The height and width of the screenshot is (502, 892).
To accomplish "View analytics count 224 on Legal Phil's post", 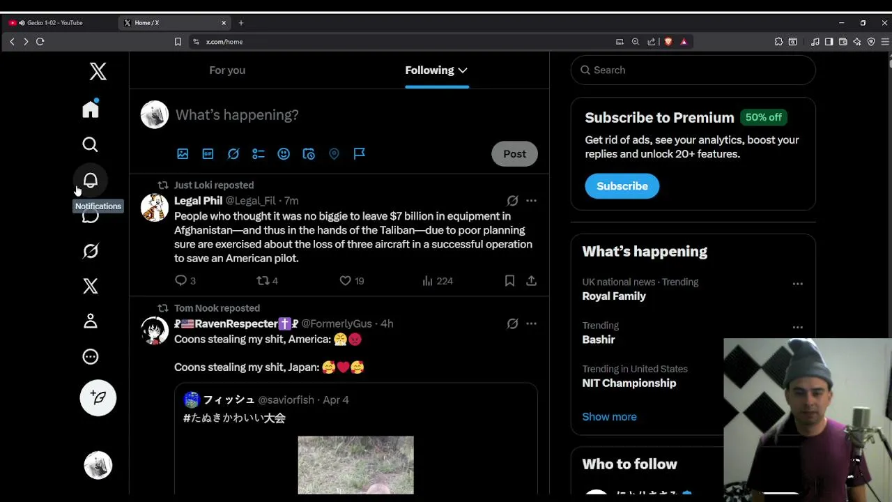I will (x=438, y=280).
